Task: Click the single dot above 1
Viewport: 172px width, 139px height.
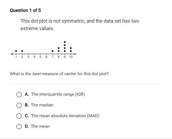Action: [x=16, y=51]
